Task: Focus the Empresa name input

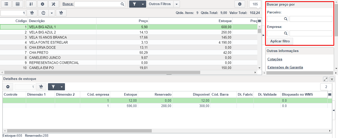Action: [311, 33]
